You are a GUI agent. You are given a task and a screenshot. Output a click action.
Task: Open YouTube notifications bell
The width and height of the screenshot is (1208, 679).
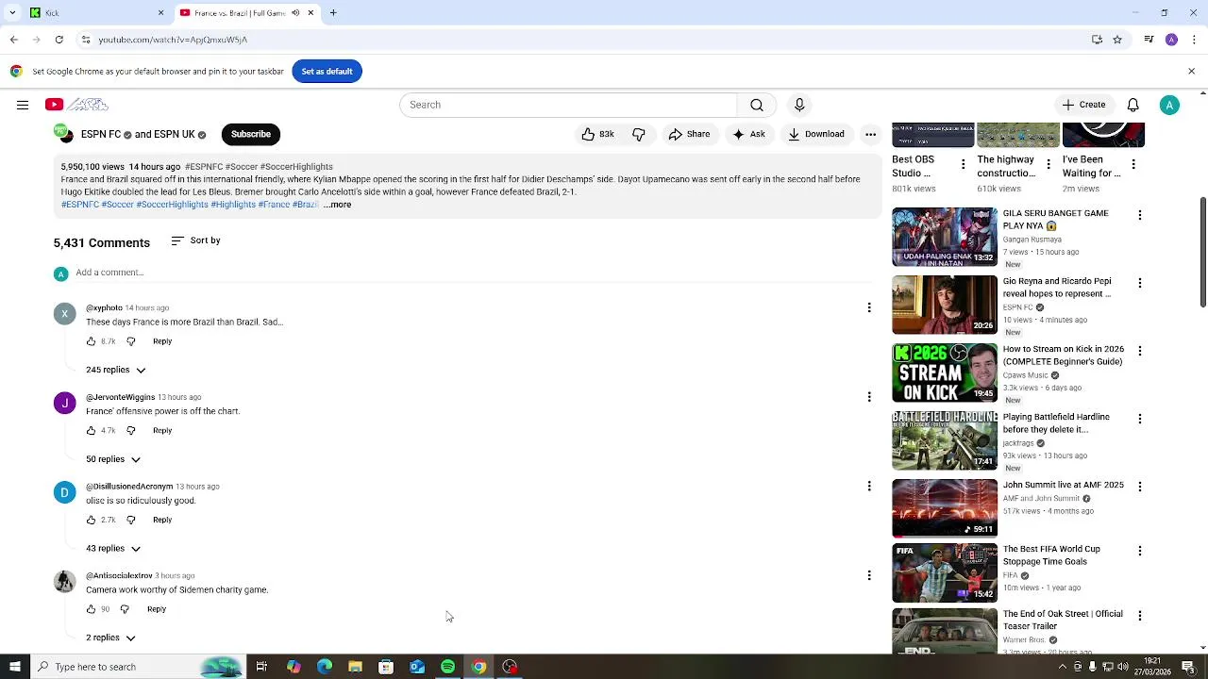1132,105
